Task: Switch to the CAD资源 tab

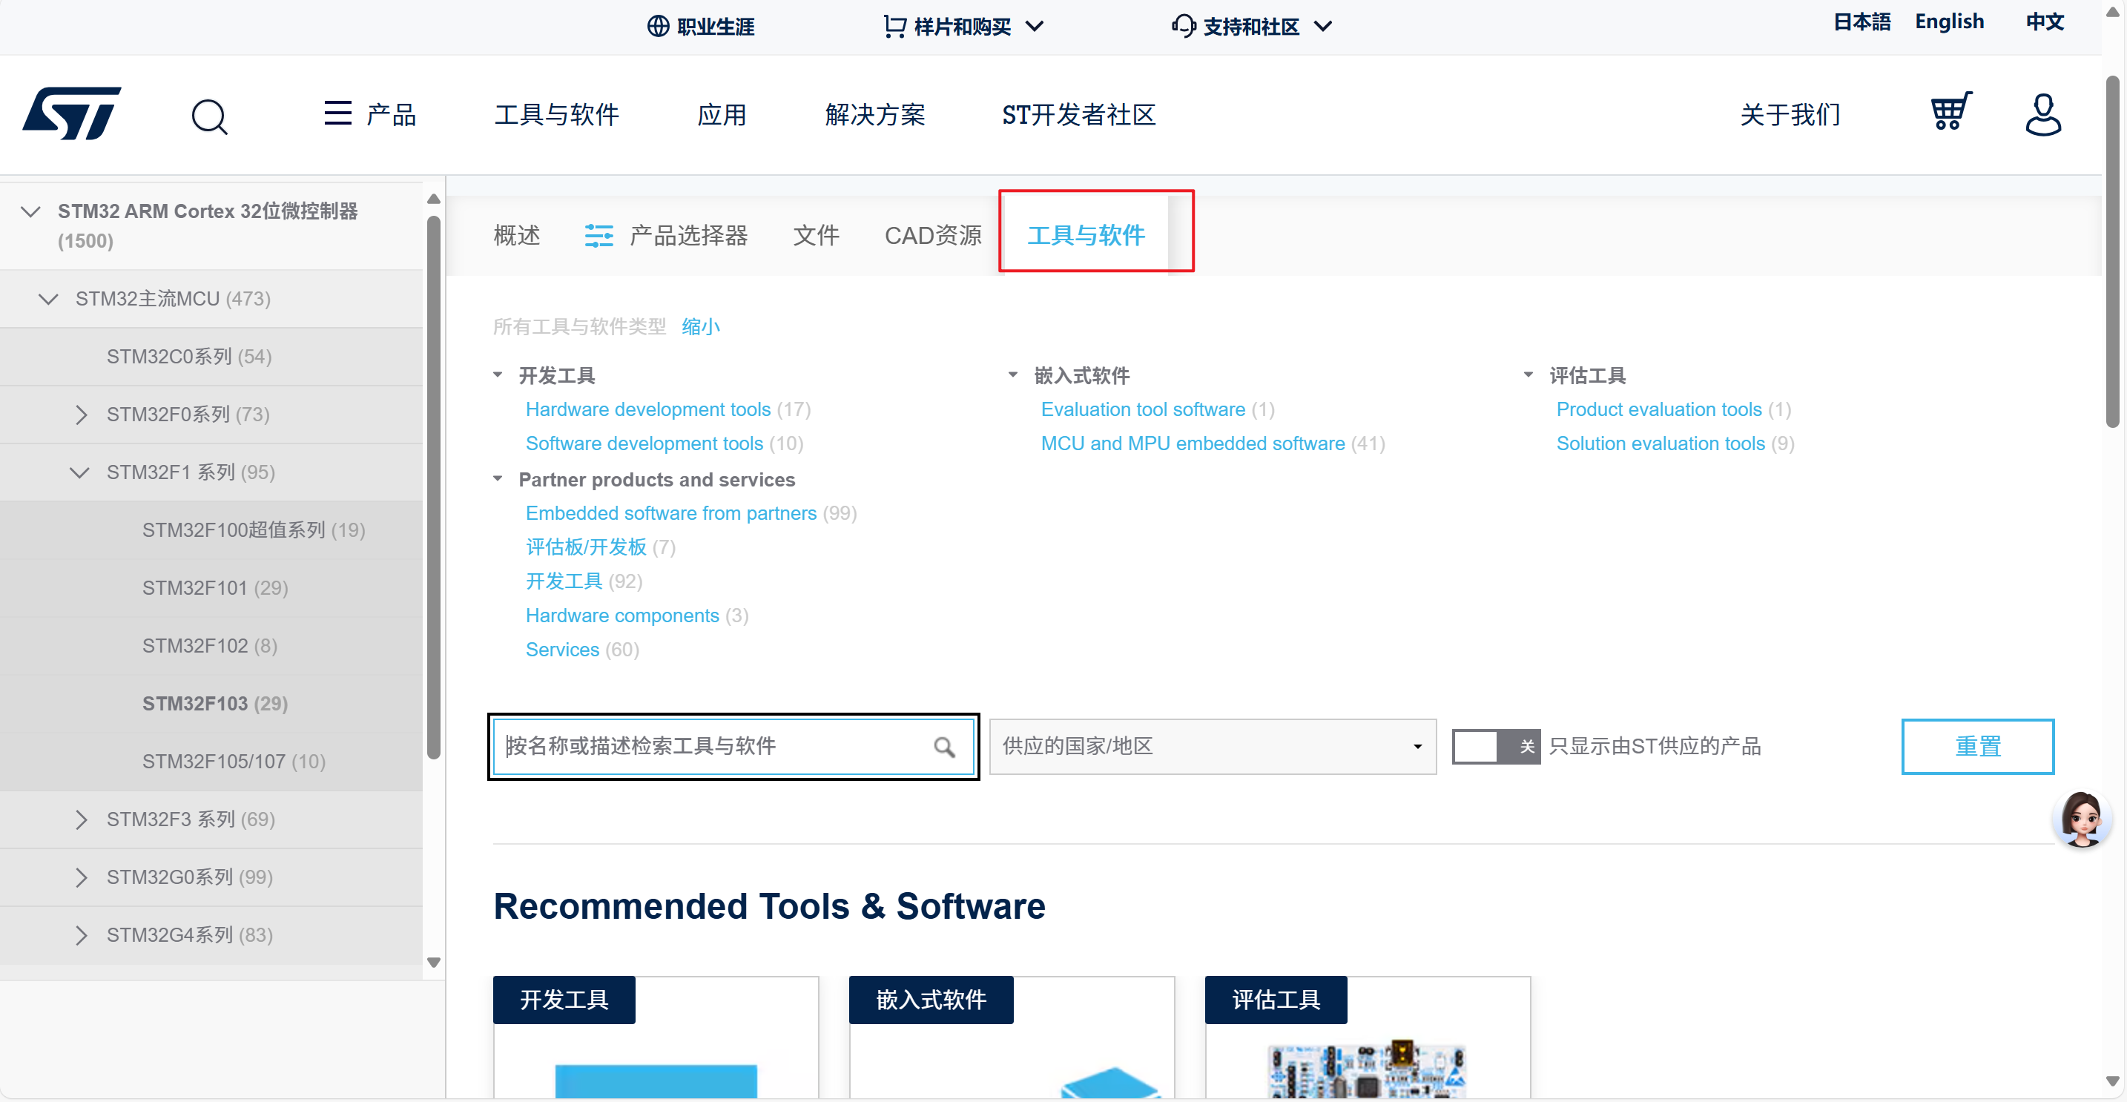Action: point(933,235)
